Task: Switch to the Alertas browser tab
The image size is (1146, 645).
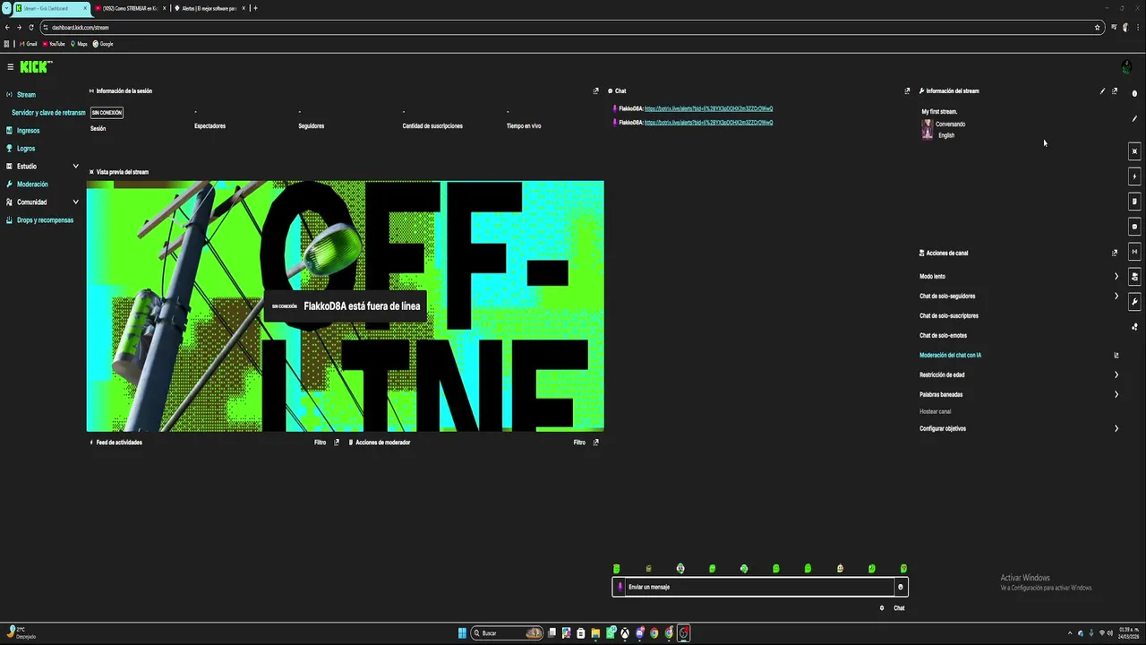Action: pyautogui.click(x=209, y=8)
